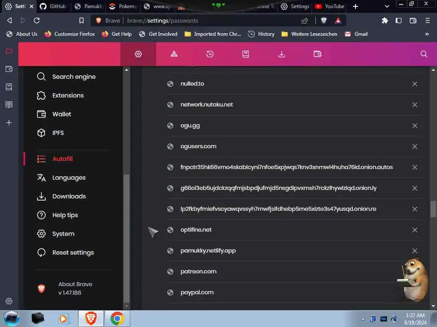
Task: Click the nulled.to site entry
Action: coord(192,84)
